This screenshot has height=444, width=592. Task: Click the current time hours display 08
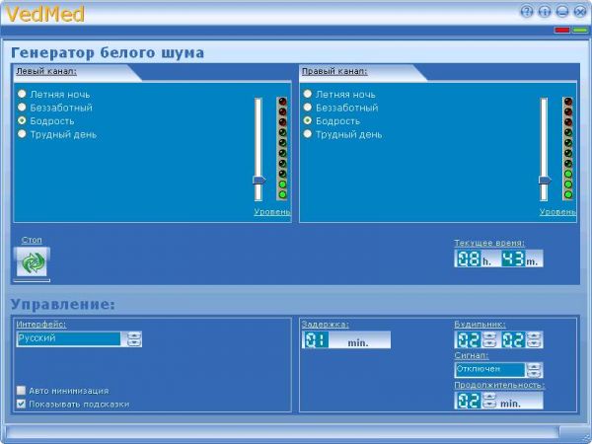click(x=469, y=259)
